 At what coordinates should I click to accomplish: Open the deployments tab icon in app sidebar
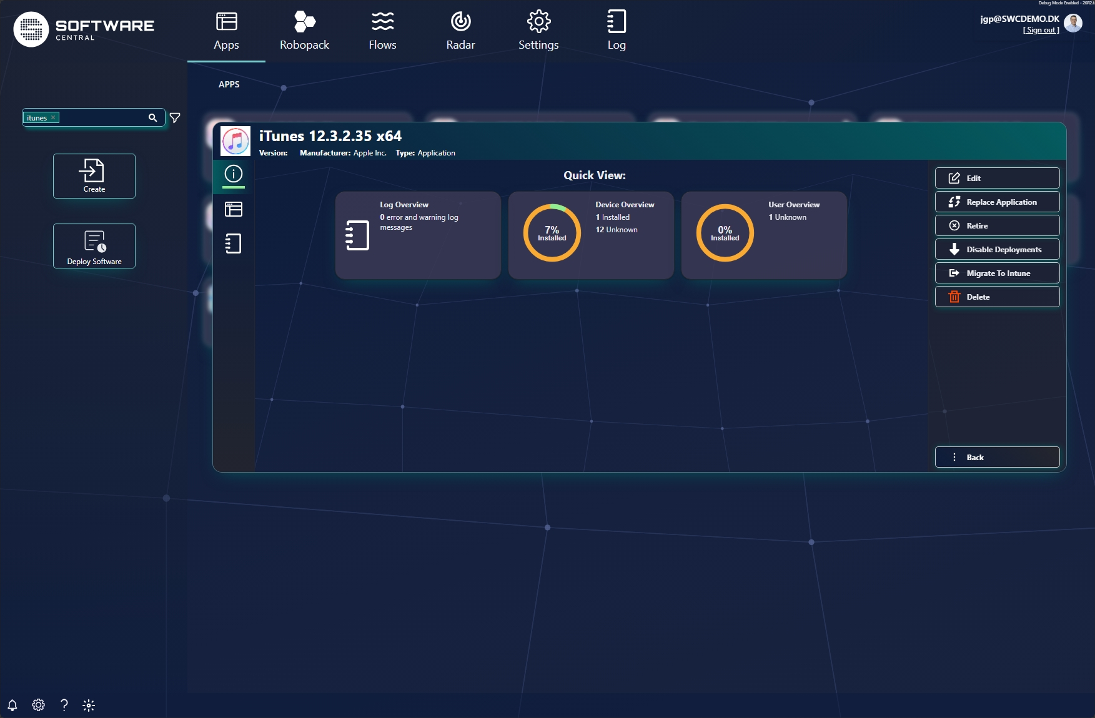coord(233,209)
